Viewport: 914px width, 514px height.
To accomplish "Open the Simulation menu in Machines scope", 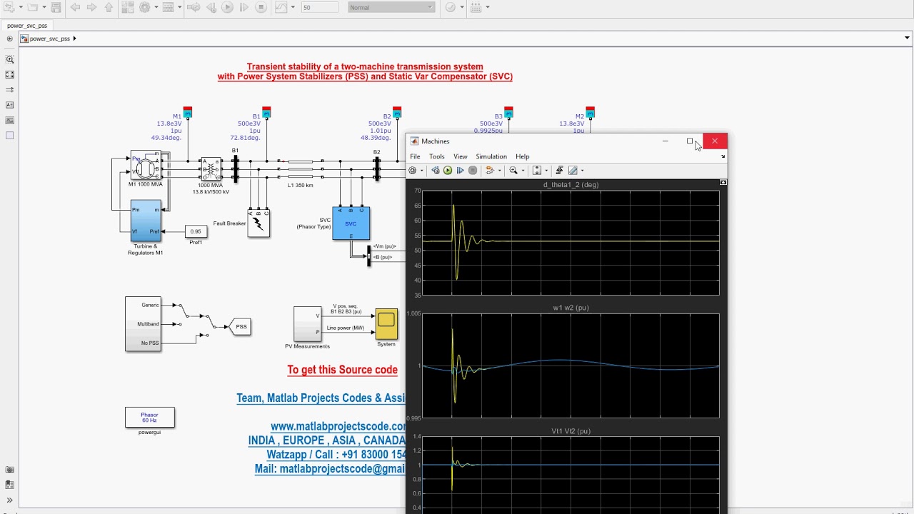I will 491,156.
